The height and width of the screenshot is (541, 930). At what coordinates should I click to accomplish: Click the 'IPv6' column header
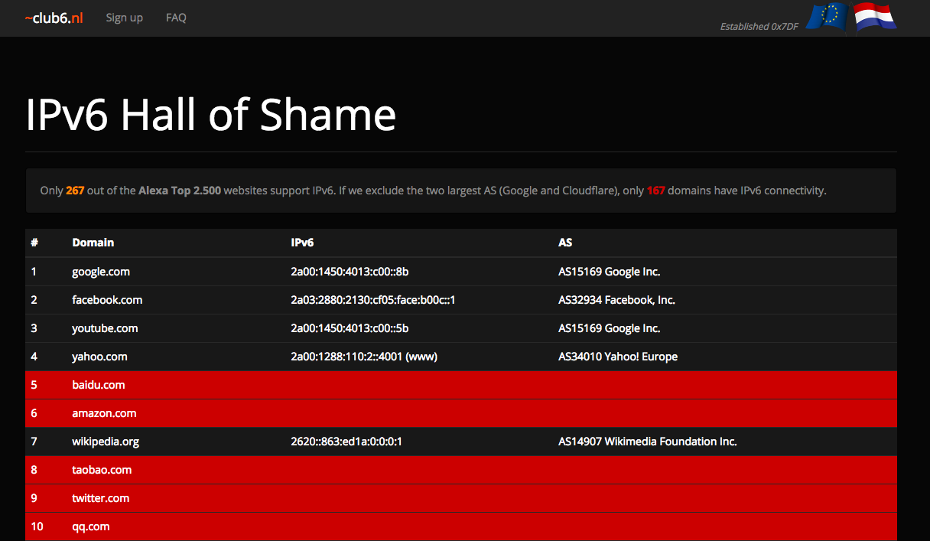click(302, 243)
